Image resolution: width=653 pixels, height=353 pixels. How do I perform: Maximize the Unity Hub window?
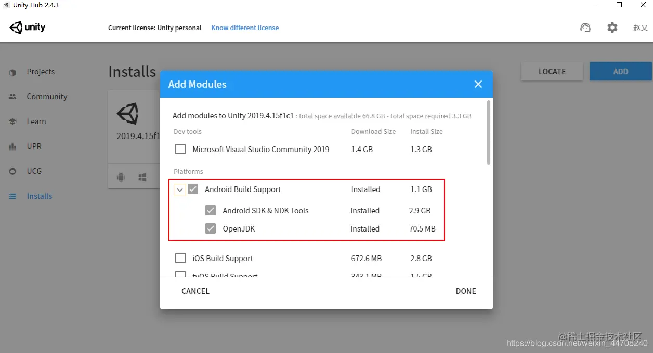(x=619, y=5)
